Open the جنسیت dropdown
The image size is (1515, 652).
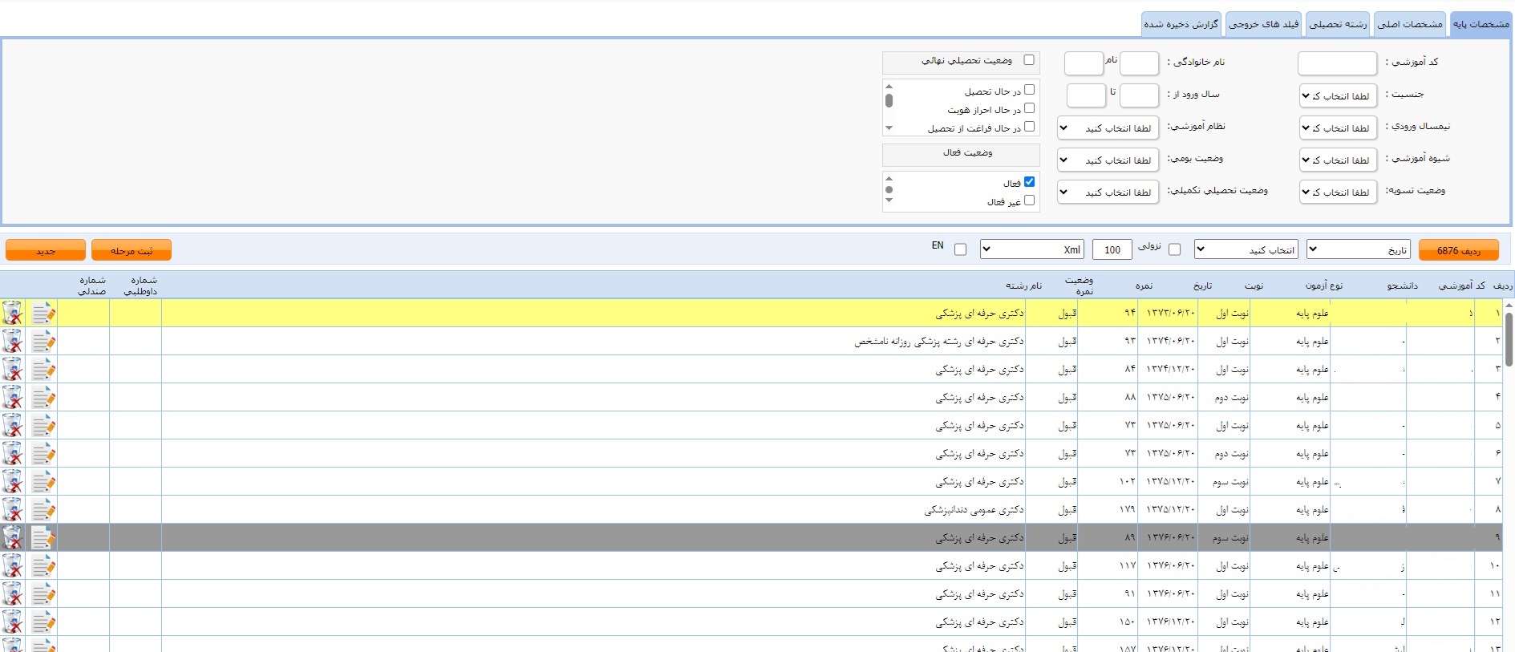[x=1338, y=96]
